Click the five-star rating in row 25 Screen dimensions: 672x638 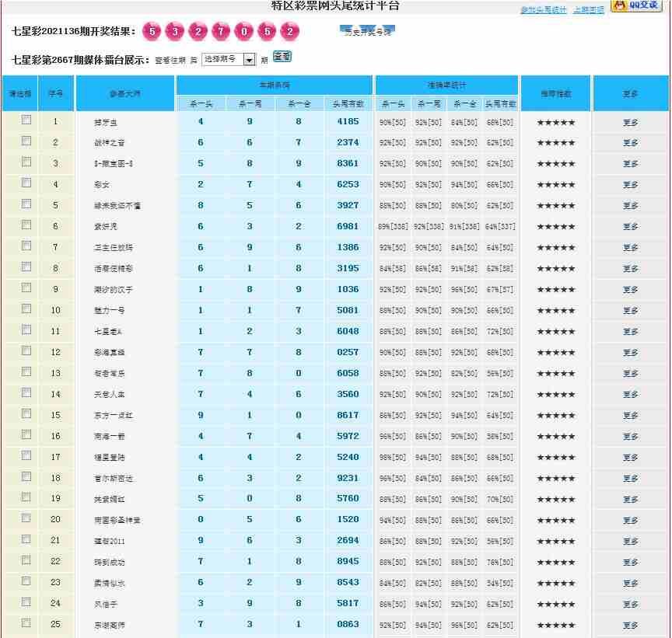click(556, 626)
